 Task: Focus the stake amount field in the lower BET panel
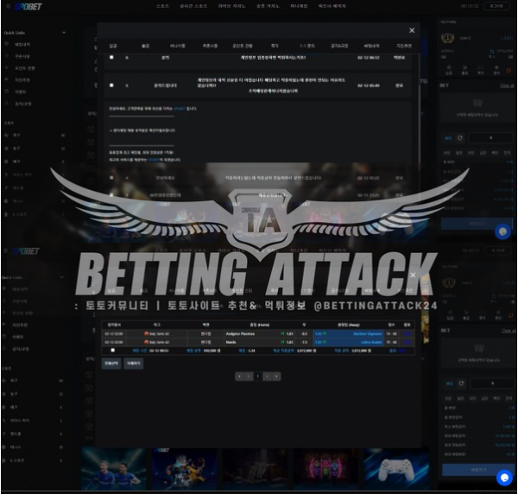pos(492,383)
